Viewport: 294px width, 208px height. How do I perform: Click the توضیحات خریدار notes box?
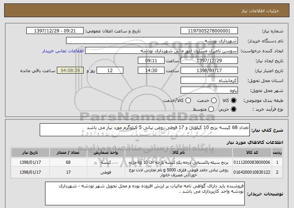pos(145,193)
